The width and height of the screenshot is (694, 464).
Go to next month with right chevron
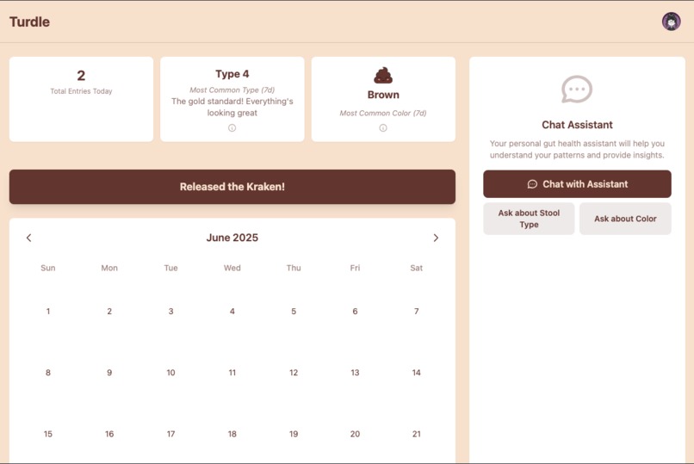tap(436, 238)
